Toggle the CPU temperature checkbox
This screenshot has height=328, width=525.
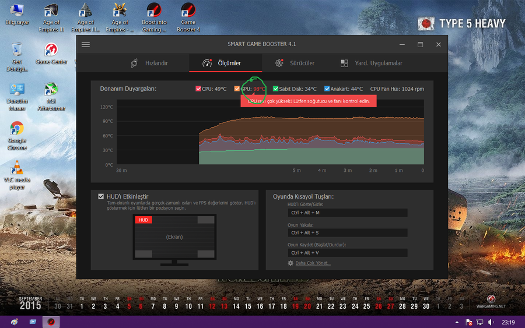(x=198, y=89)
